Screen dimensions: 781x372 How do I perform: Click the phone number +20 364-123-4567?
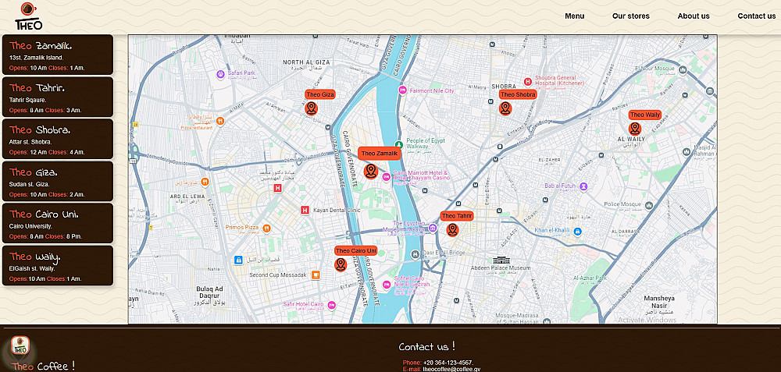(448, 363)
